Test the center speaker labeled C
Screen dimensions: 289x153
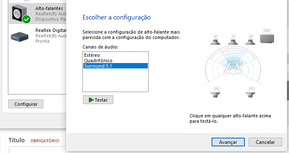pyautogui.click(x=233, y=40)
